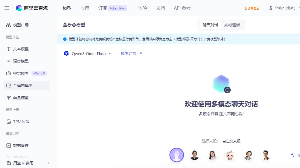Click the 向量模型 sidebar icon
The width and height of the screenshot is (300, 168).
tap(9, 98)
